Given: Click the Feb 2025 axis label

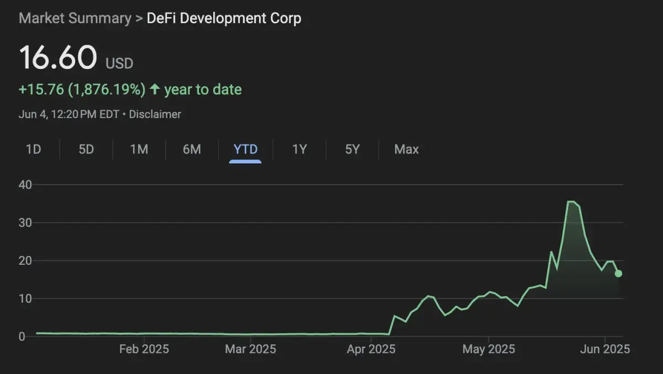Looking at the screenshot, I should click(x=144, y=349).
